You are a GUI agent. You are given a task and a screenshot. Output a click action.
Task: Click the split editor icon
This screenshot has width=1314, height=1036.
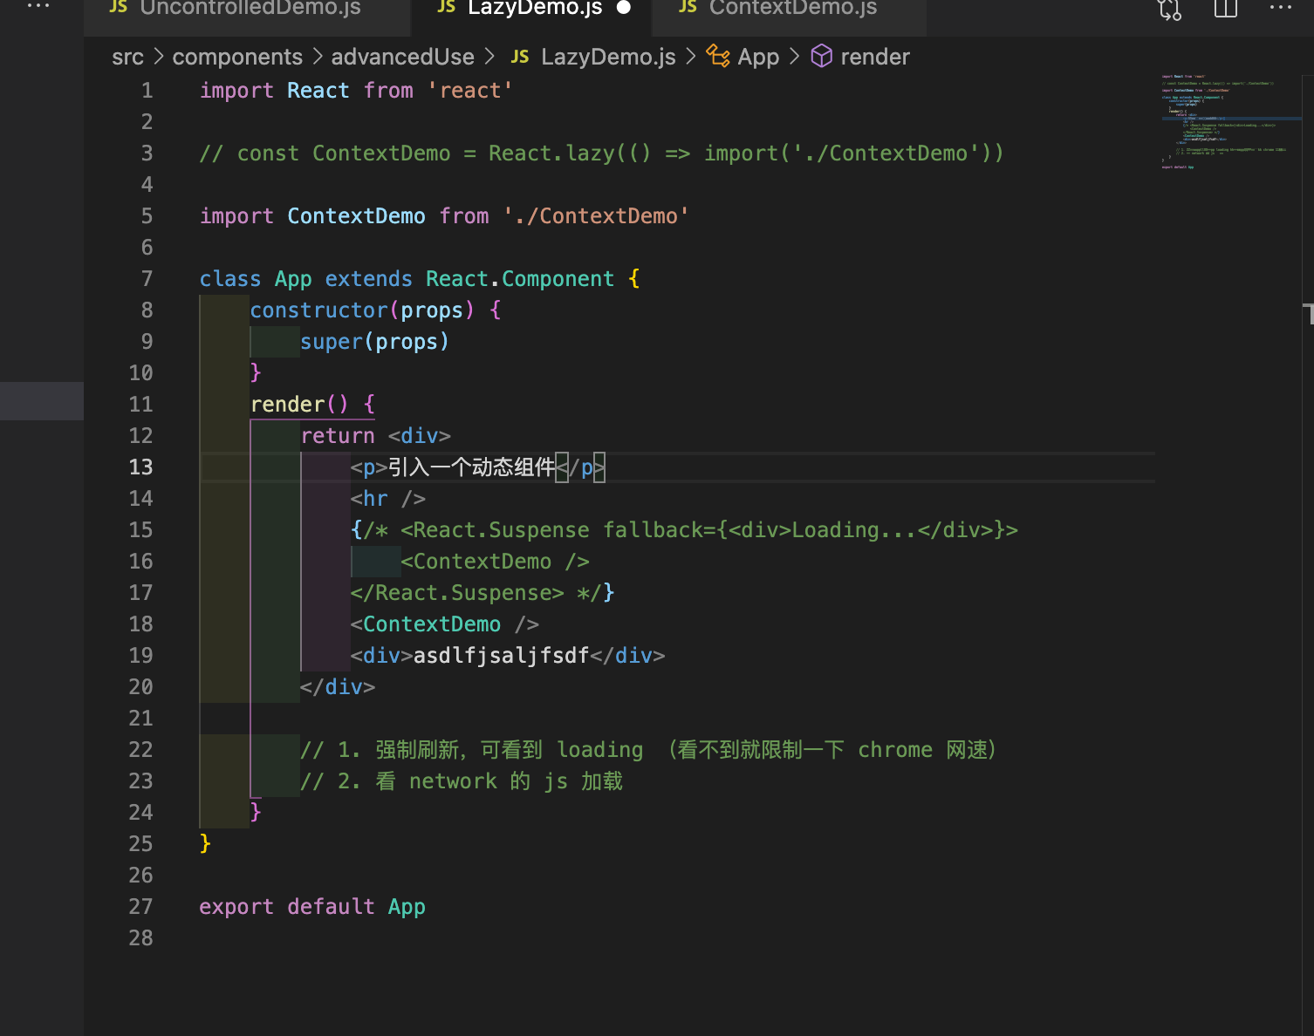tap(1226, 9)
